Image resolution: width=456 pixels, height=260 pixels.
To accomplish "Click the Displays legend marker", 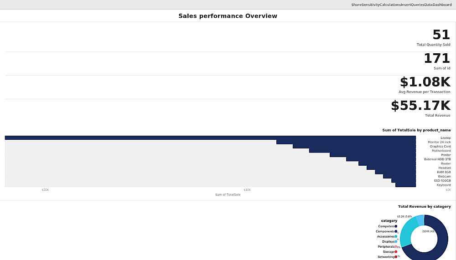I will 396,241.
